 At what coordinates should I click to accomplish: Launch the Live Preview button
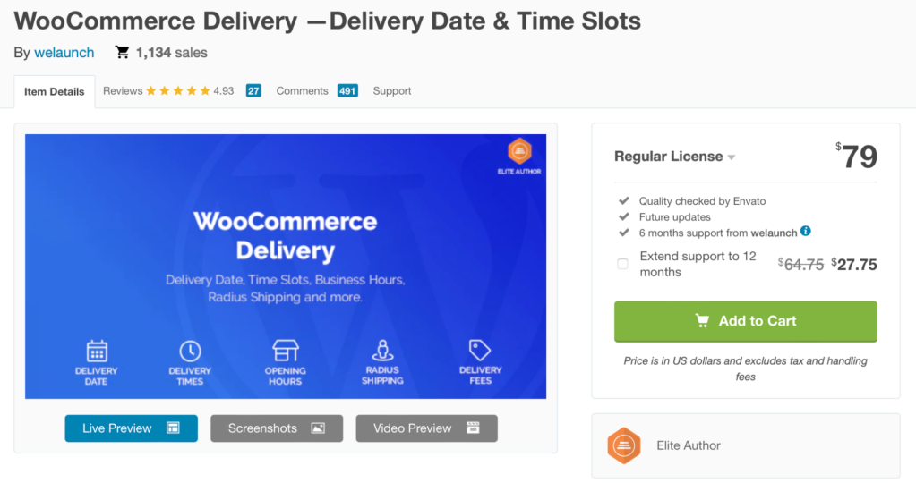pyautogui.click(x=131, y=428)
